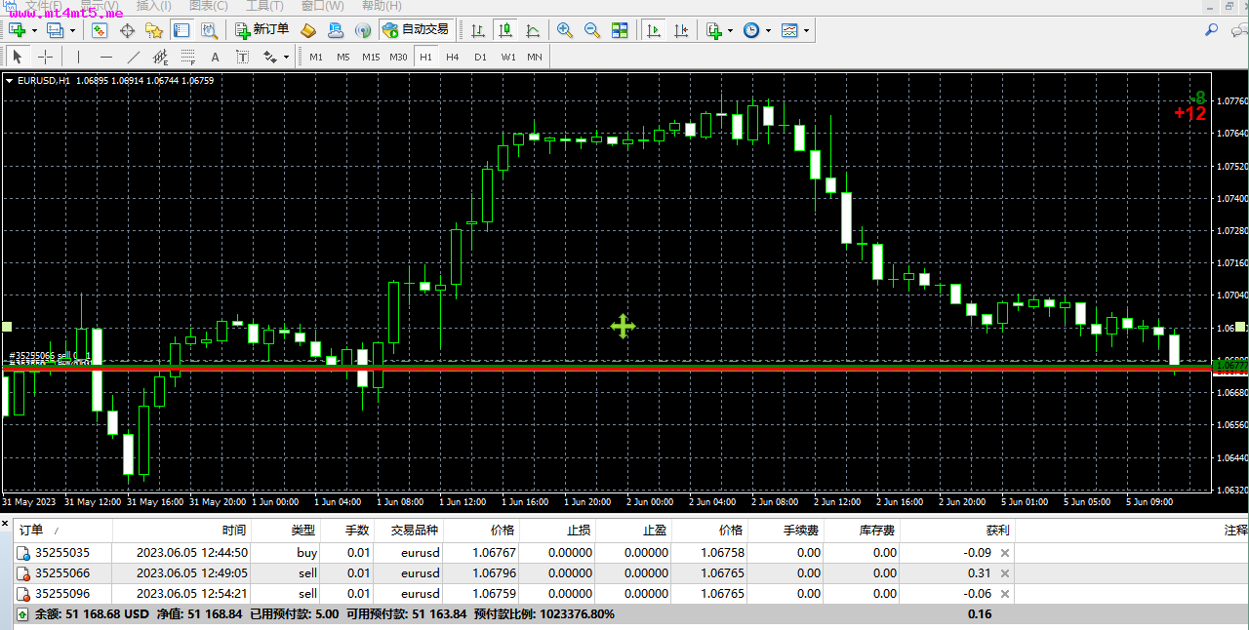Viewport: 1249px width, 630px height.
Task: Expand one-click trading triangle beside EURUSD,H1
Action: click(x=10, y=81)
